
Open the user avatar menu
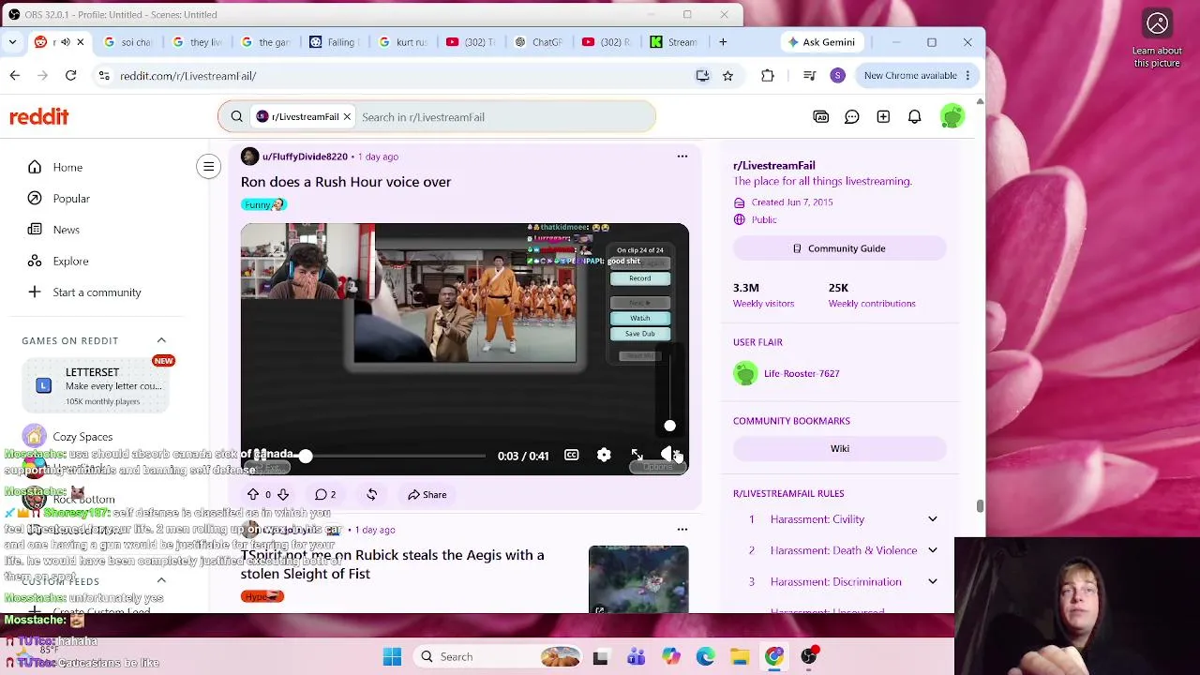[x=952, y=117]
